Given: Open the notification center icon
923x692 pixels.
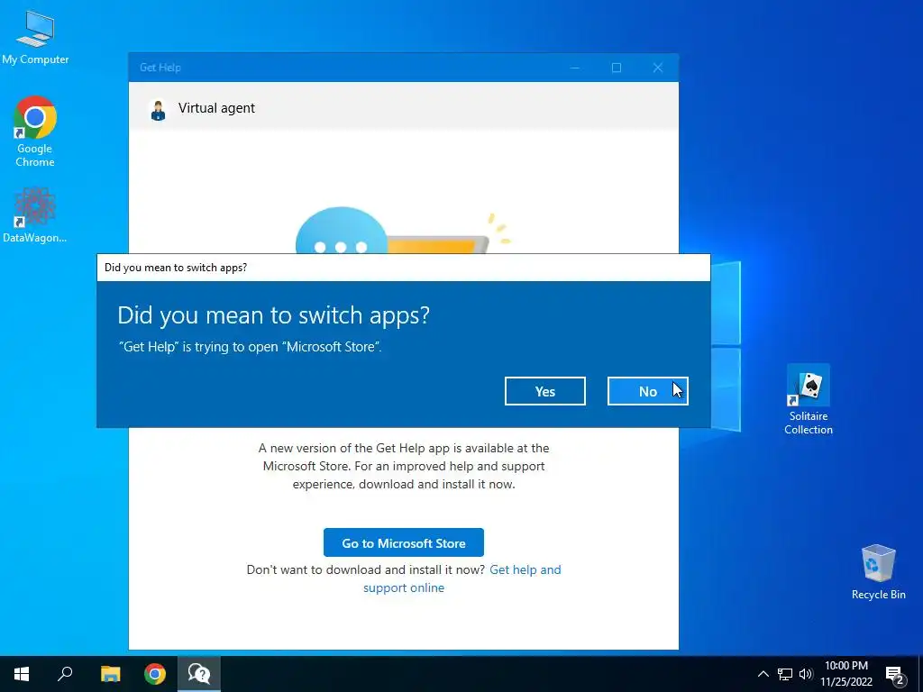Looking at the screenshot, I should (x=895, y=674).
